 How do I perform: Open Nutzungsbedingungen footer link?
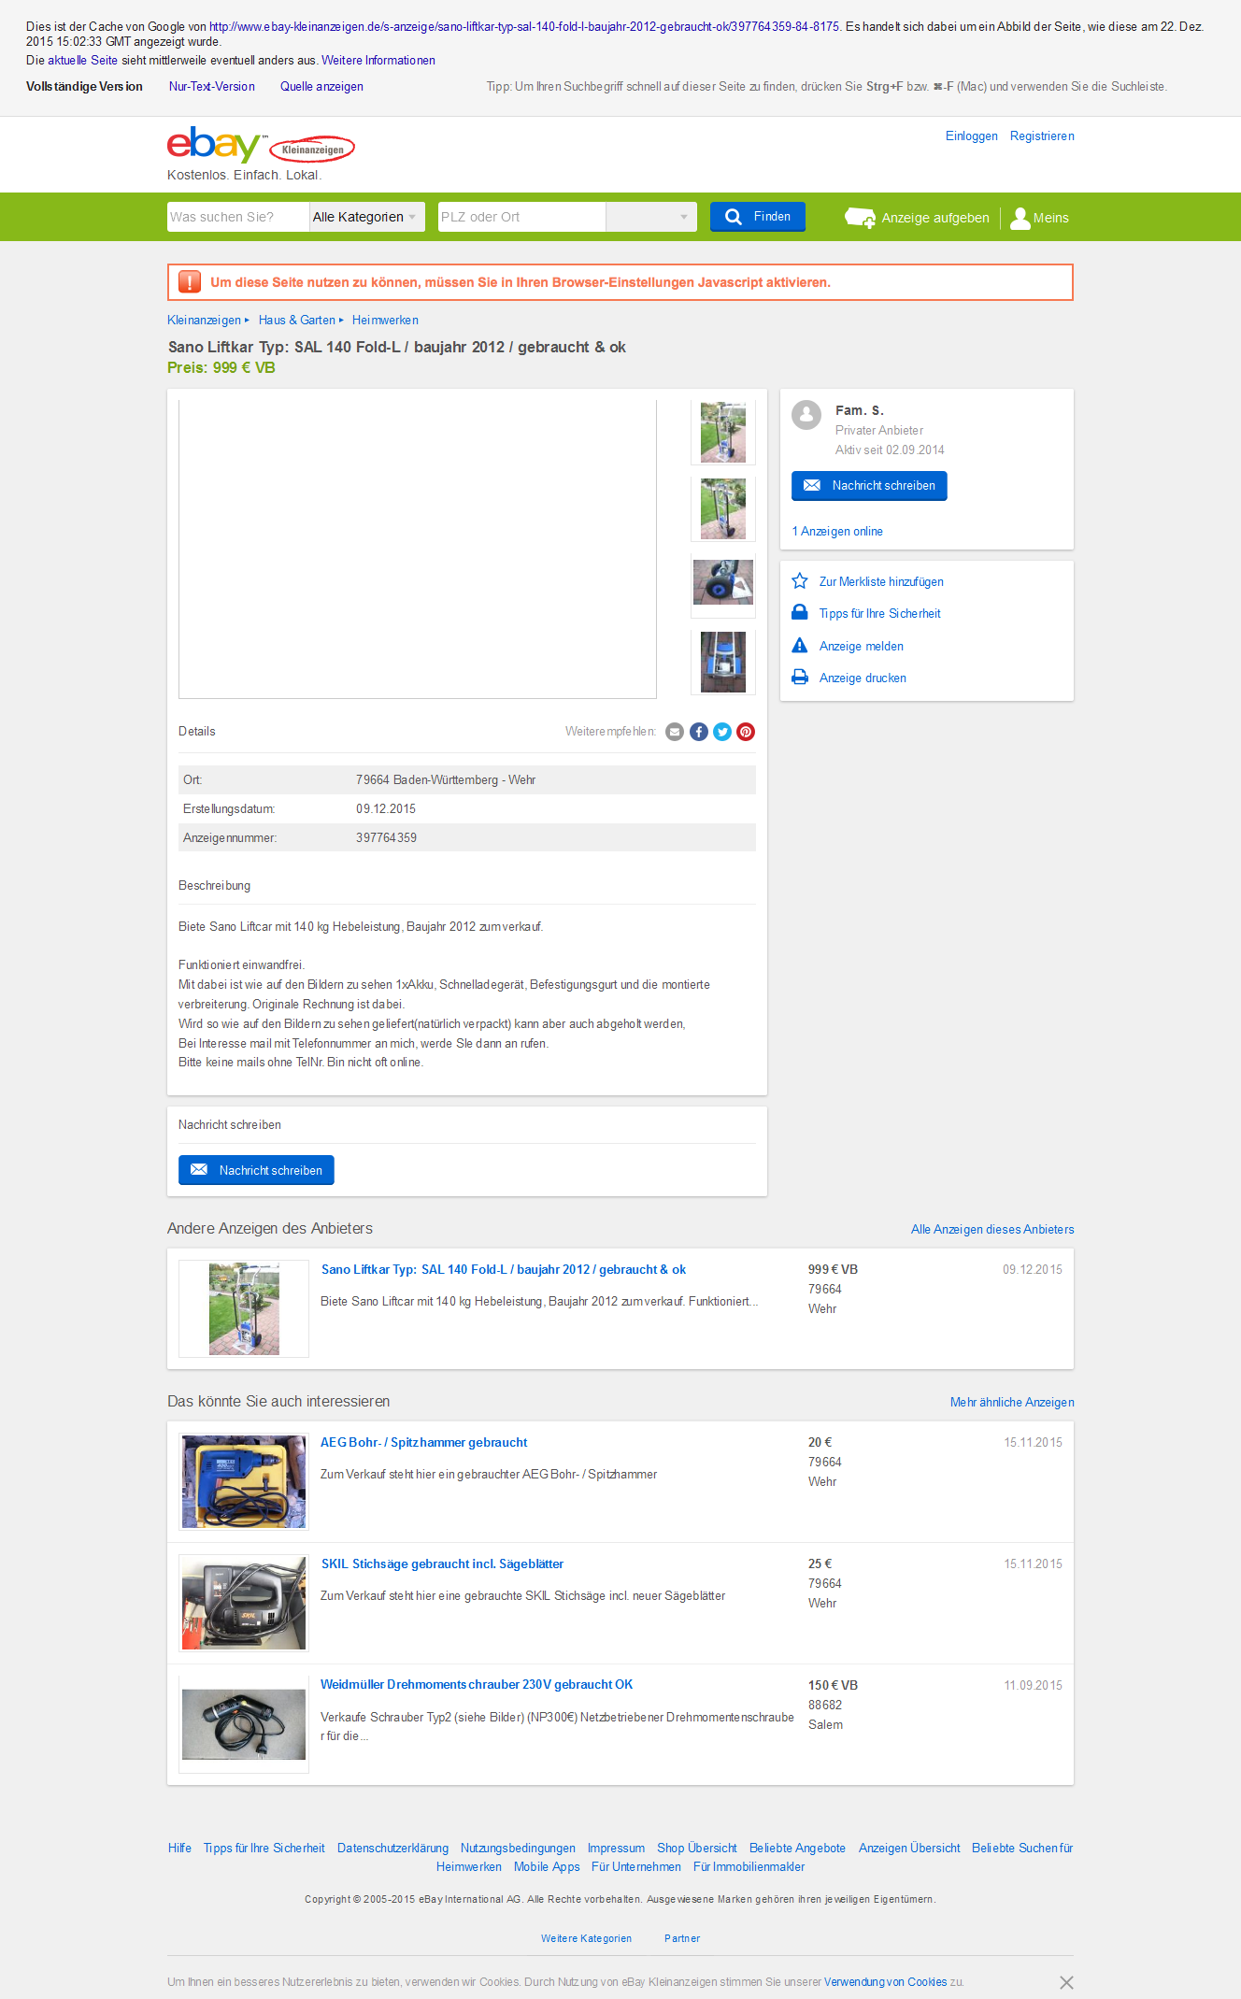tap(518, 1849)
